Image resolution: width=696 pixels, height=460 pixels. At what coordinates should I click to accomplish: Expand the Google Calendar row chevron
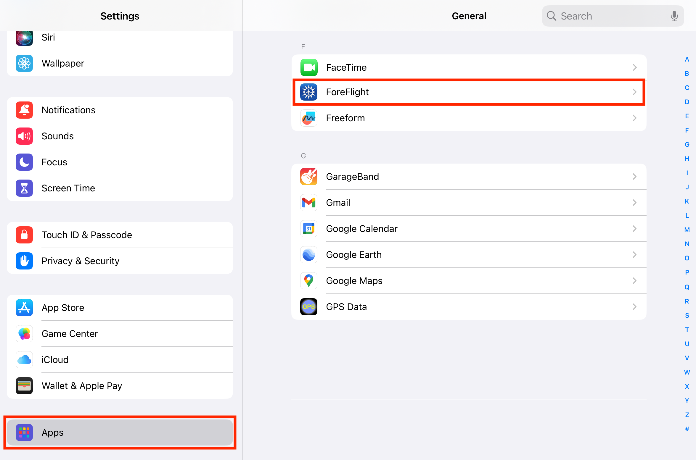(x=634, y=229)
